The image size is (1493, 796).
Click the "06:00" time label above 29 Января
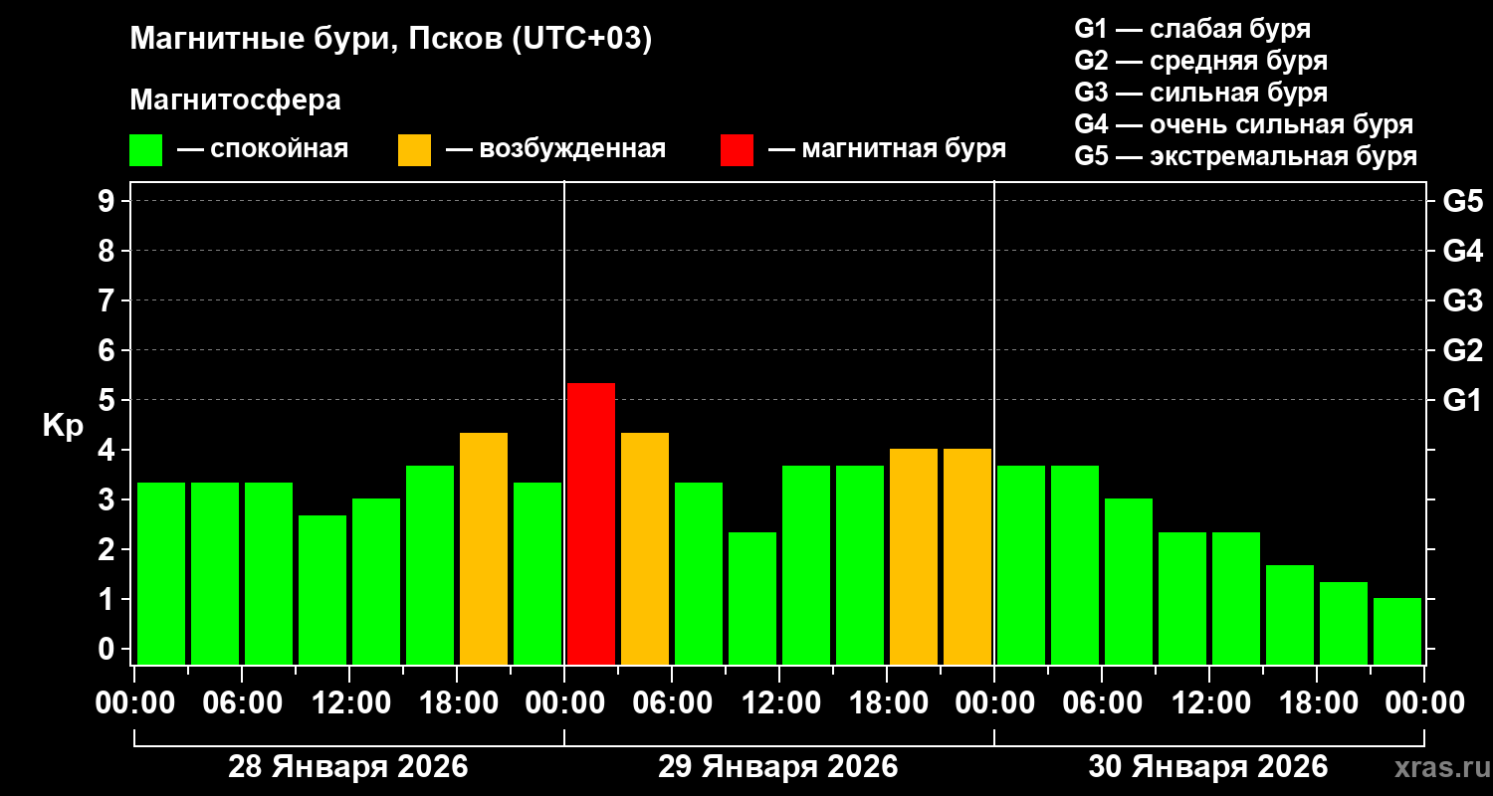pyautogui.click(x=672, y=702)
